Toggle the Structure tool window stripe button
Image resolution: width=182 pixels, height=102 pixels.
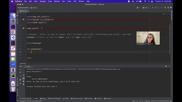pyautogui.click(x=17, y=92)
